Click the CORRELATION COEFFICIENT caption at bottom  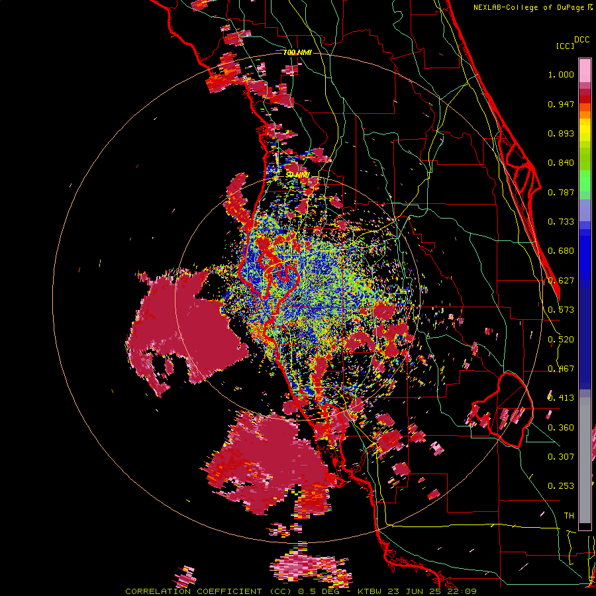(301, 591)
